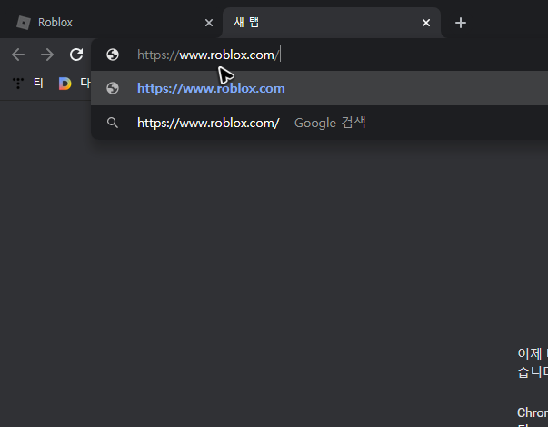Click the Roblox tab favicon
This screenshot has height=427, width=548.
(24, 23)
